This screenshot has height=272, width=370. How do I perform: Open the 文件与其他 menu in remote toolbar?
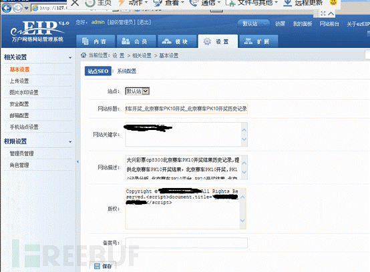point(252,3)
